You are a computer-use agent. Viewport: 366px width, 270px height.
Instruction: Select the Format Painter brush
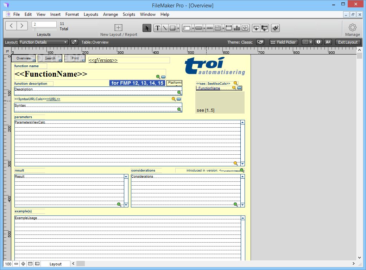click(276, 28)
